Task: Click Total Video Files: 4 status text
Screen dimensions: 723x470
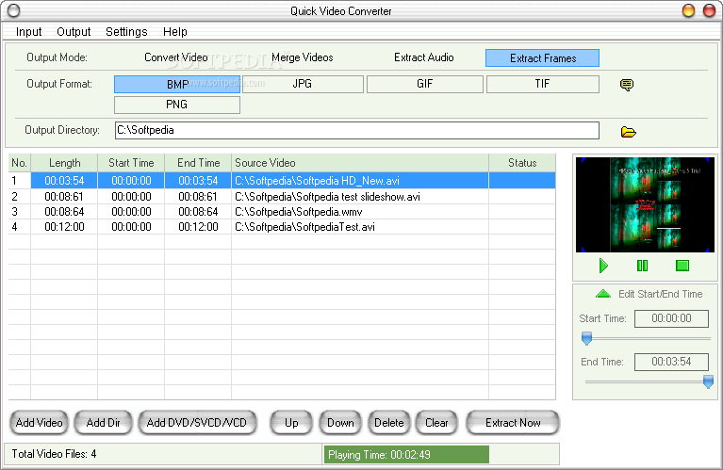Action: click(54, 454)
